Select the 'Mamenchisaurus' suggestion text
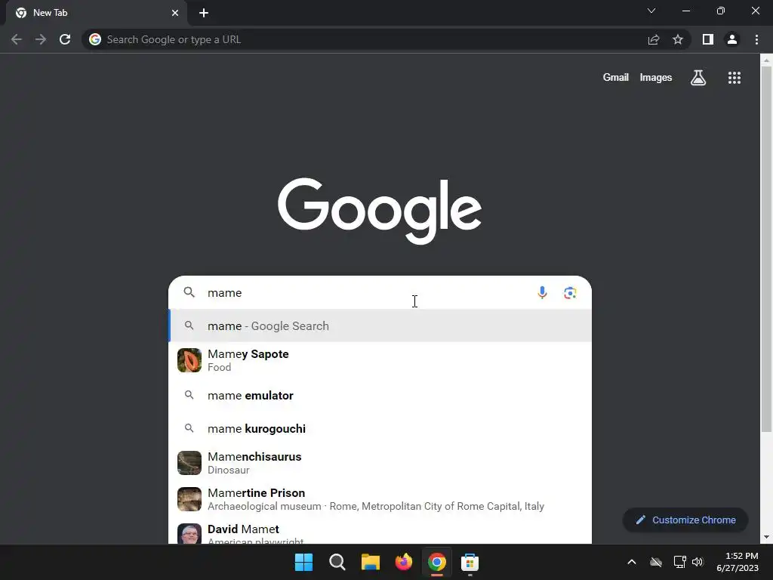Image resolution: width=773 pixels, height=580 pixels. [254, 457]
